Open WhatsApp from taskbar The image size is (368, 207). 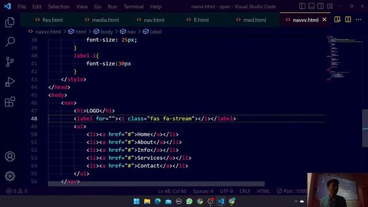tap(189, 201)
